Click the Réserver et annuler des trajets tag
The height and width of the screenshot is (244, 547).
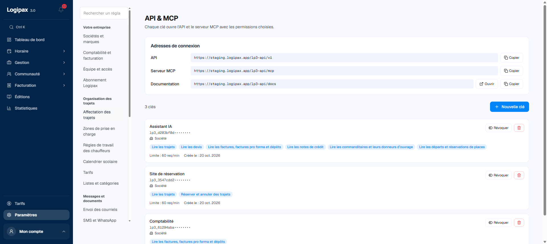coord(206,194)
